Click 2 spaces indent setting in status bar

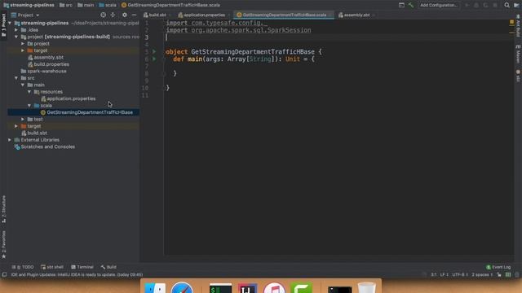pos(482,275)
